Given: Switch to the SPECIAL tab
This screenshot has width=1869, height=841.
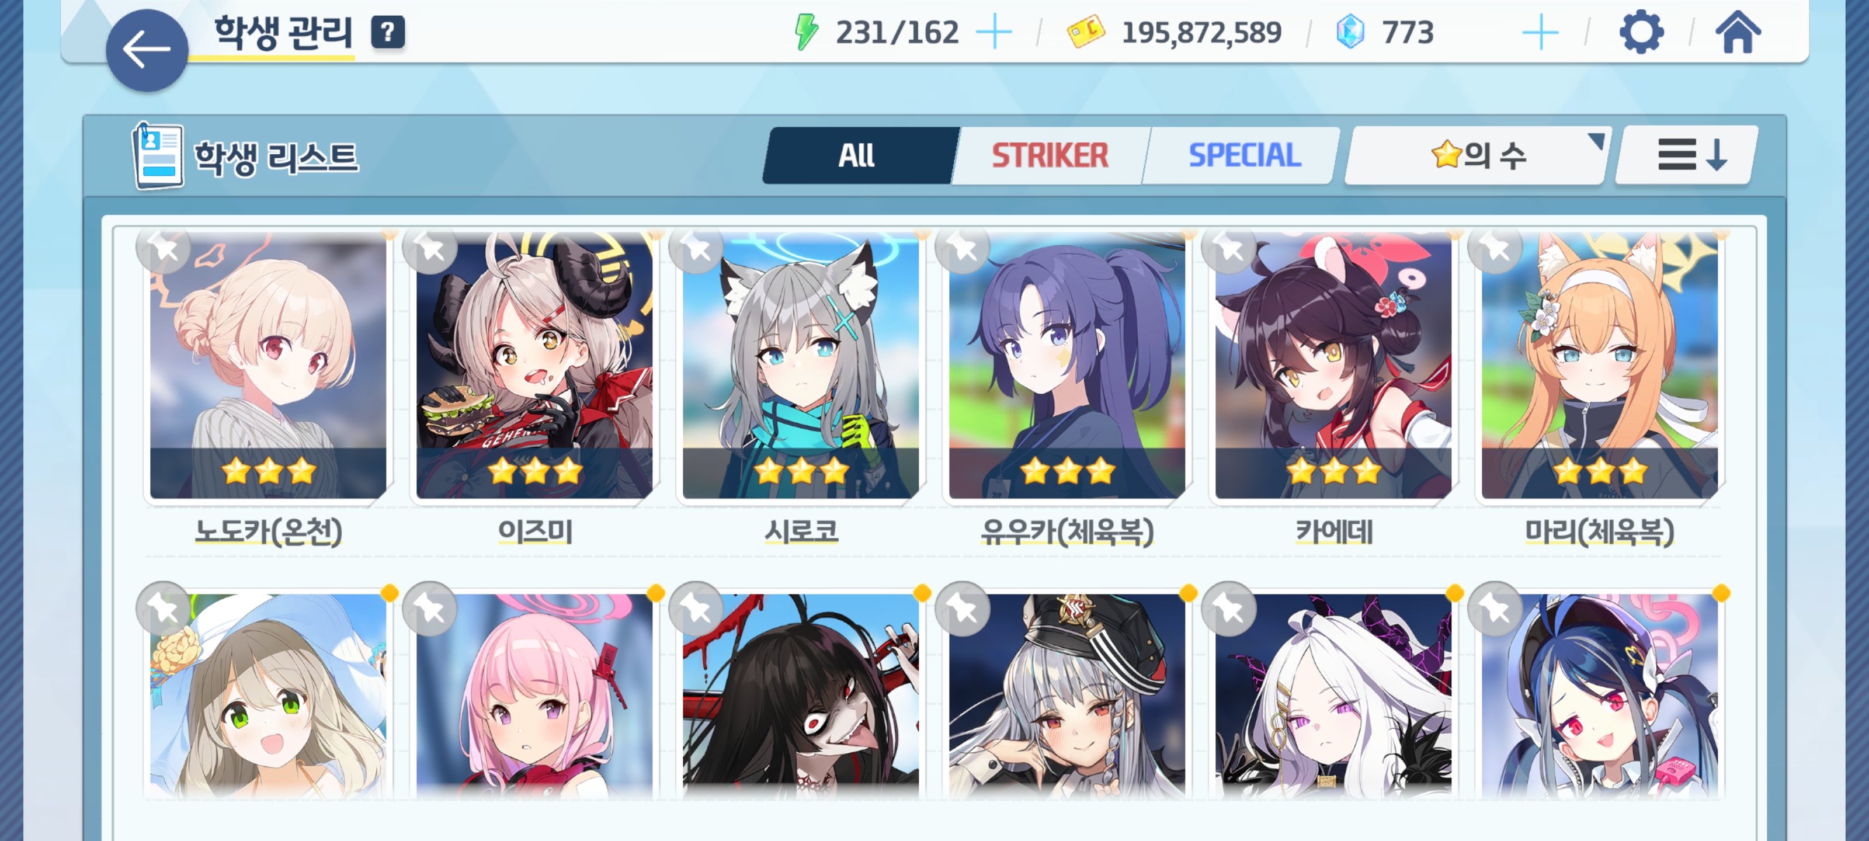Looking at the screenshot, I should click(1243, 155).
